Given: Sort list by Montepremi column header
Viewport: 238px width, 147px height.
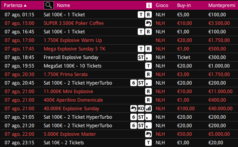Looking at the screenshot, I should (x=222, y=5).
